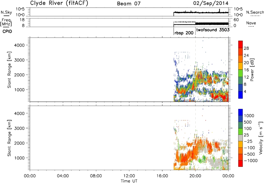The image size is (264, 183).
Task: Click the "Slant Range [km]" label of velocity panel
Action: click(x=9, y=138)
